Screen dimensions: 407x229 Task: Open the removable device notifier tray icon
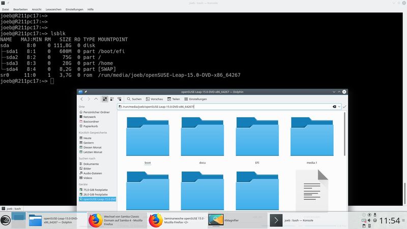(375, 215)
